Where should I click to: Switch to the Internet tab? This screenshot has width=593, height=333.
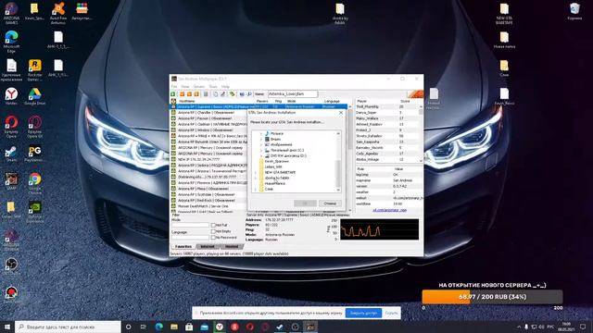(x=208, y=247)
